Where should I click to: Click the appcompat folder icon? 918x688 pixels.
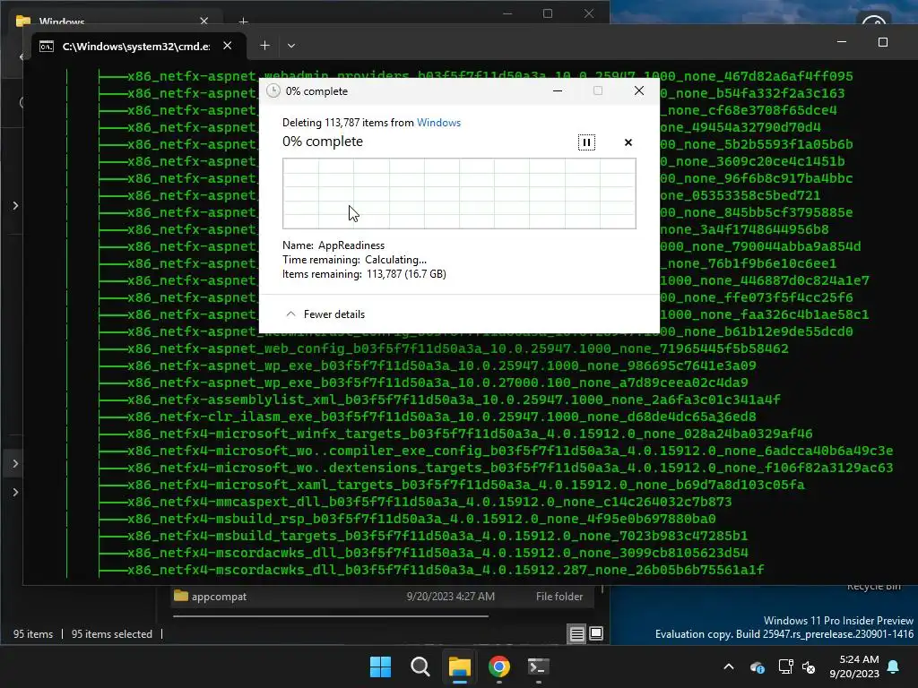pyautogui.click(x=181, y=596)
